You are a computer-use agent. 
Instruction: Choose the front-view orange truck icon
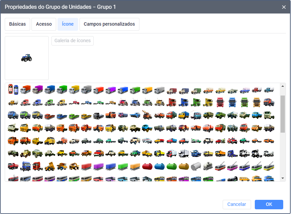click(257, 102)
